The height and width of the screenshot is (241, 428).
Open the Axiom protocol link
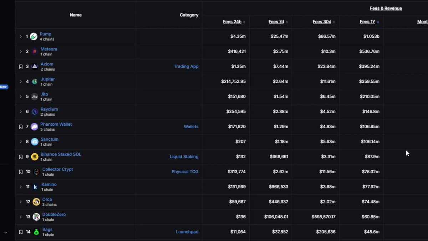(47, 64)
